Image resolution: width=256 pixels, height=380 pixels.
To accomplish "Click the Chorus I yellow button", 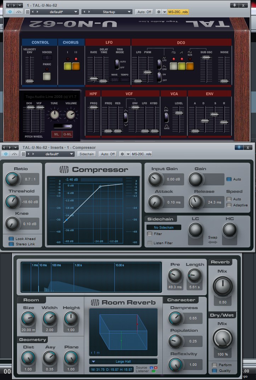I will pyautogui.click(x=68, y=66).
